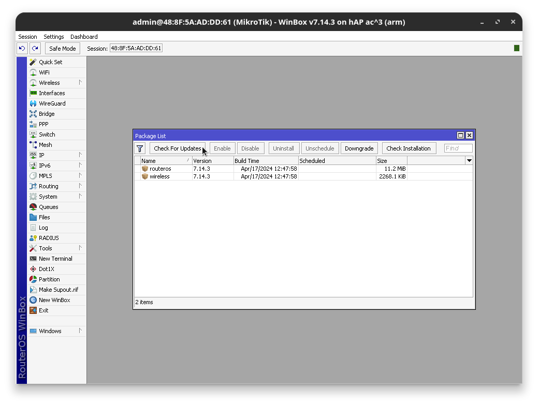
Task: Click the filter funnel icon in Package List
Action: point(140,148)
